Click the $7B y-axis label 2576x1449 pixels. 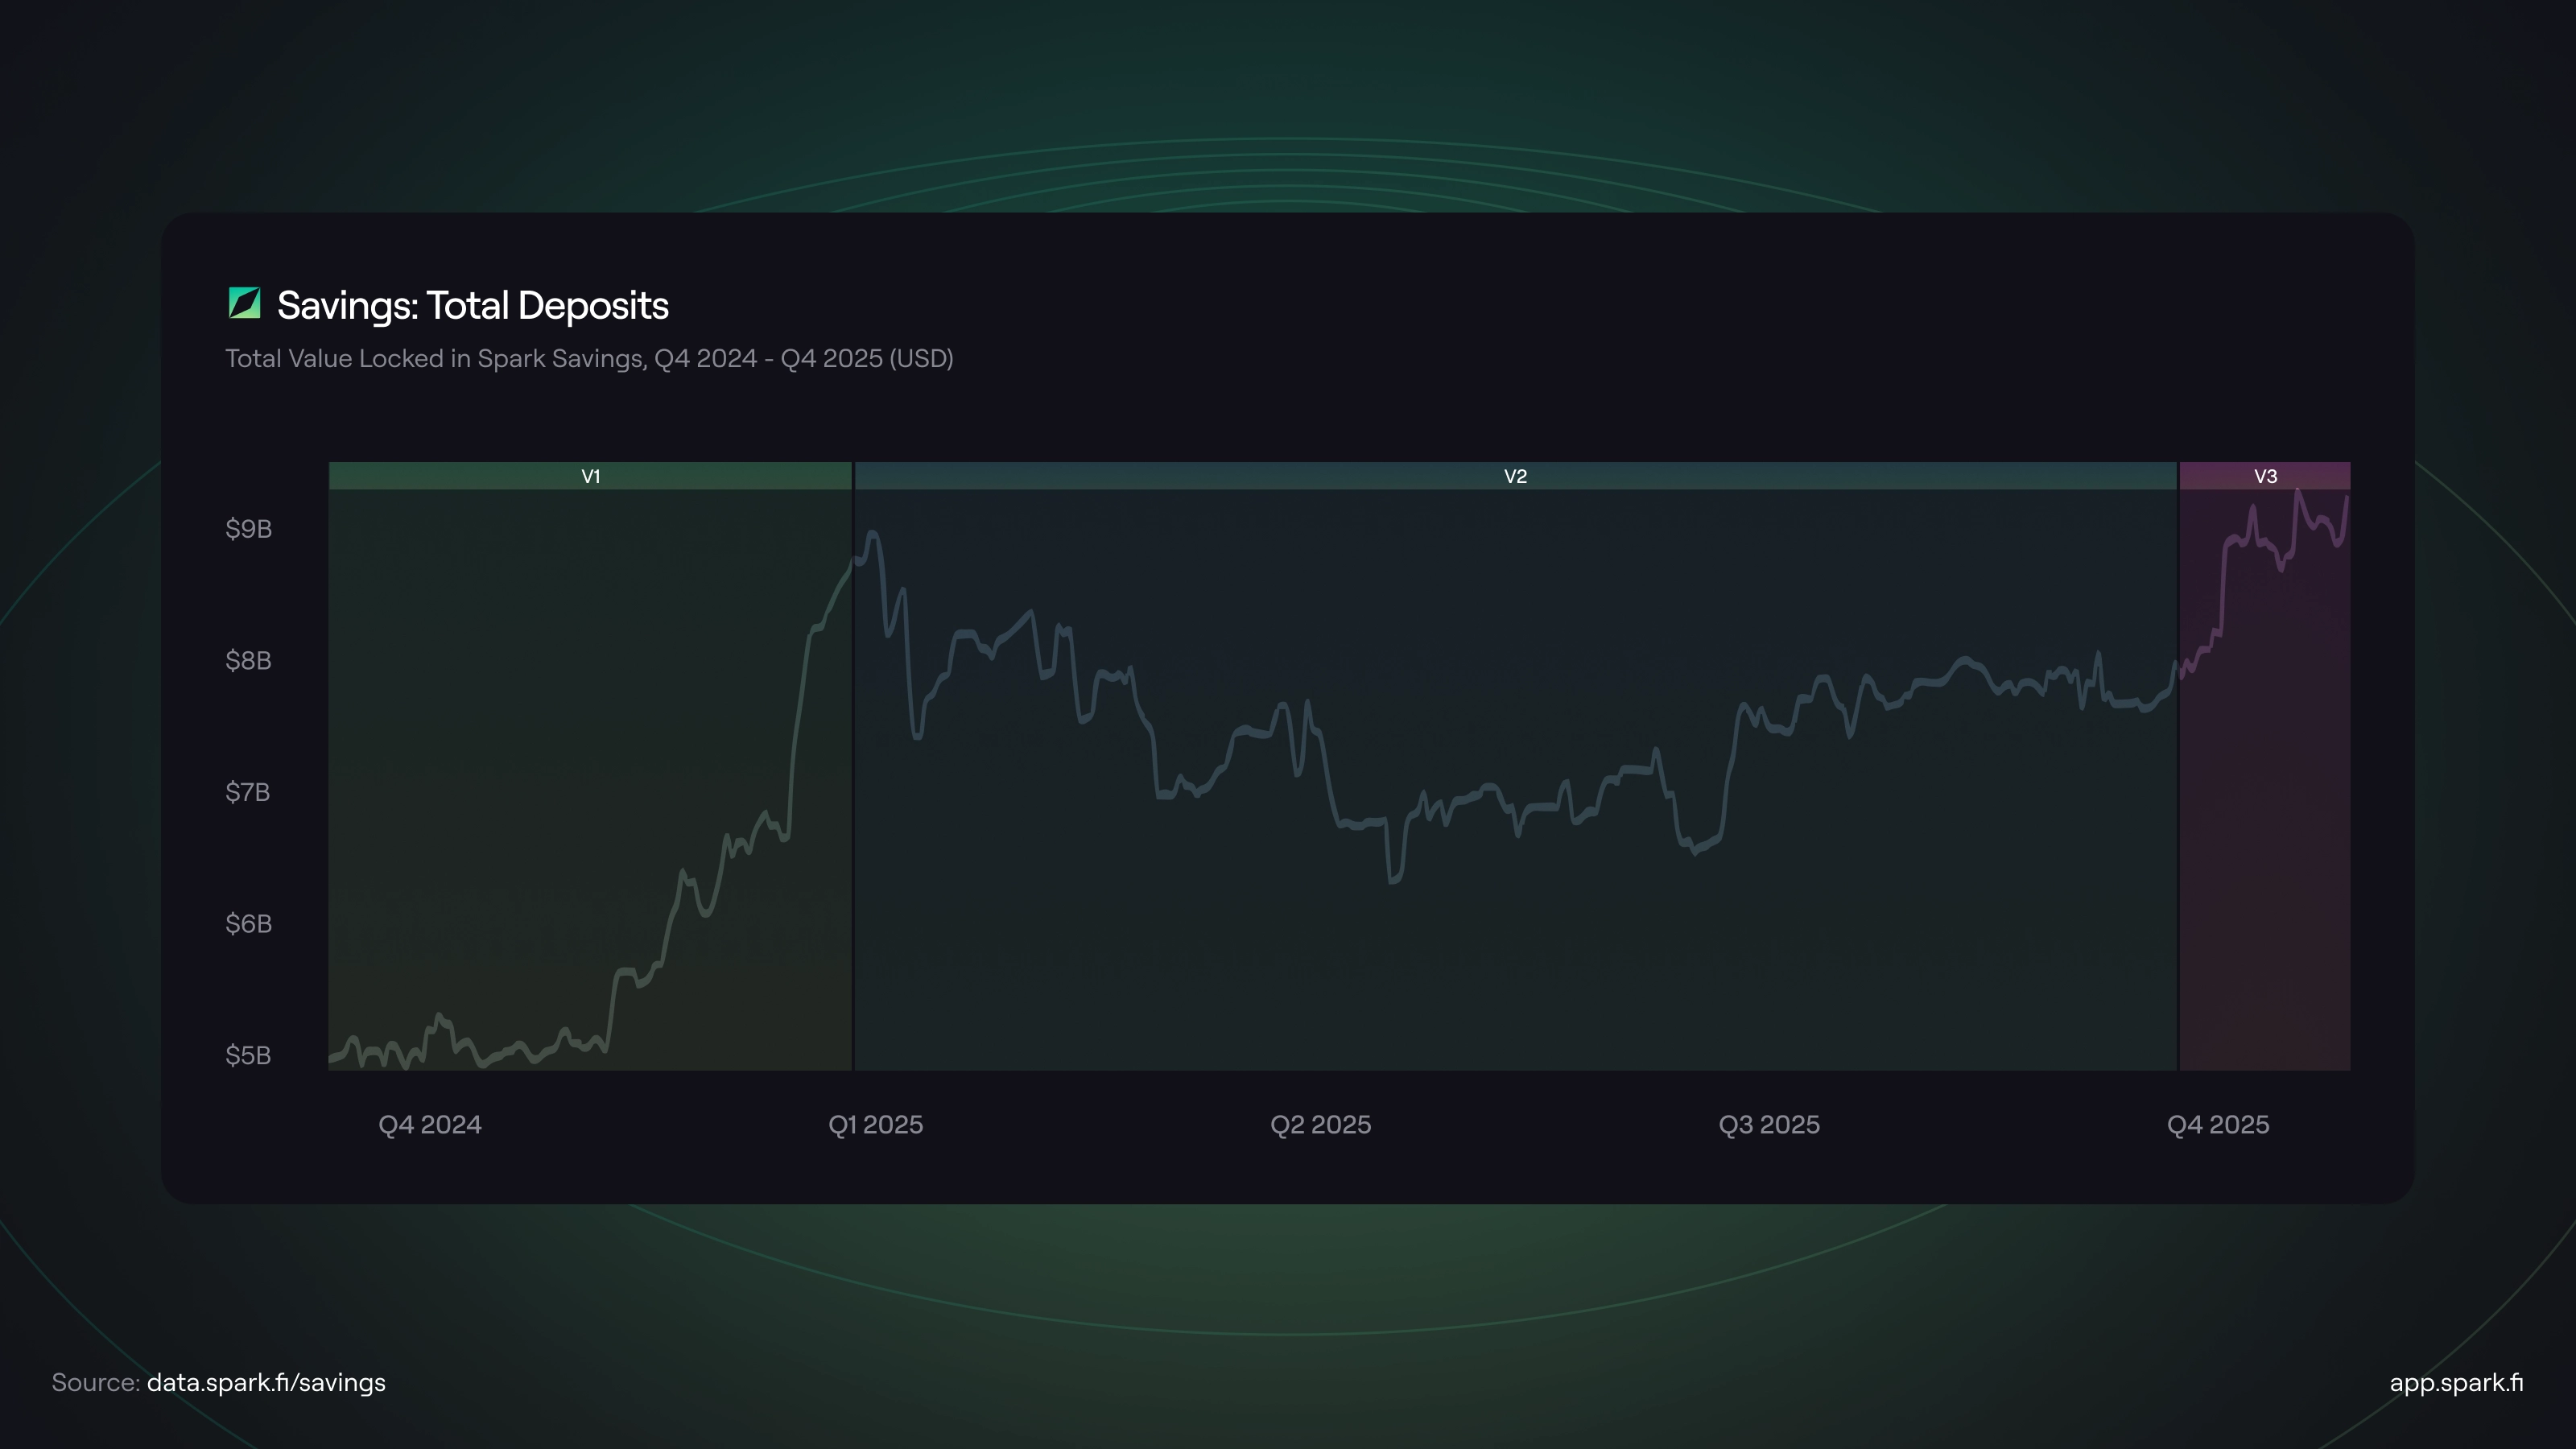(248, 793)
